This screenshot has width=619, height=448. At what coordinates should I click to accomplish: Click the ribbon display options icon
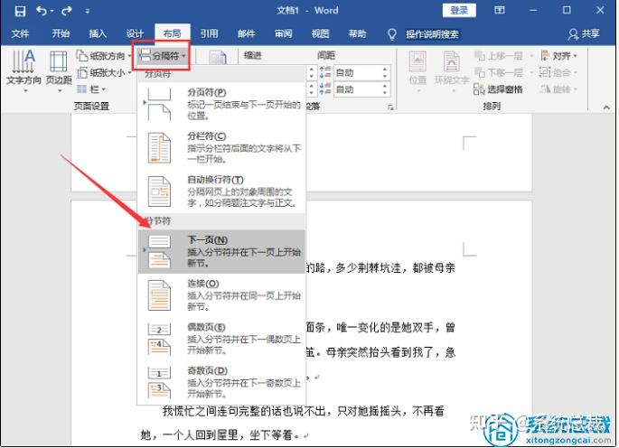[x=500, y=10]
